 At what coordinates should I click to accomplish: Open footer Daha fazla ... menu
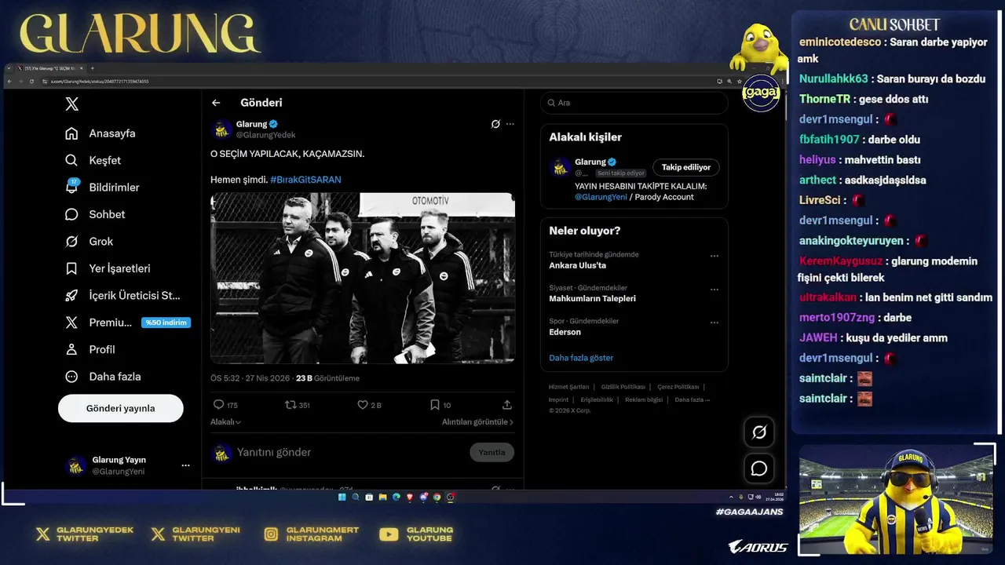[692, 399]
